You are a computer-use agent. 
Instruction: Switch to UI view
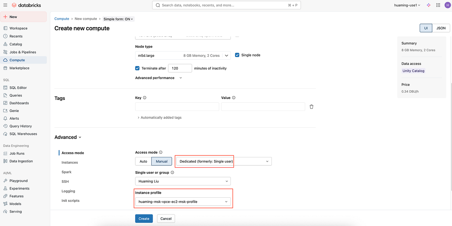pos(426,28)
